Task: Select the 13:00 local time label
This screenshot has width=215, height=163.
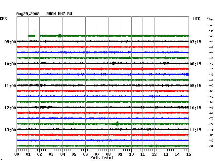Action: pos(10,130)
